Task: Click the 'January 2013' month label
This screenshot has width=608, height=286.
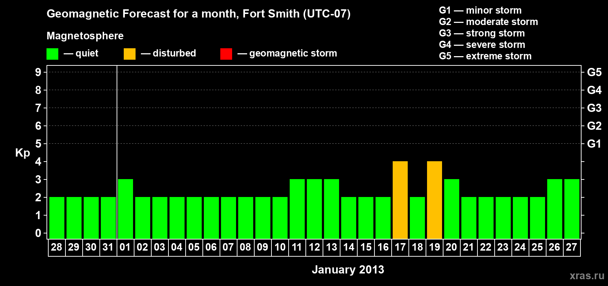Action: pos(348,270)
